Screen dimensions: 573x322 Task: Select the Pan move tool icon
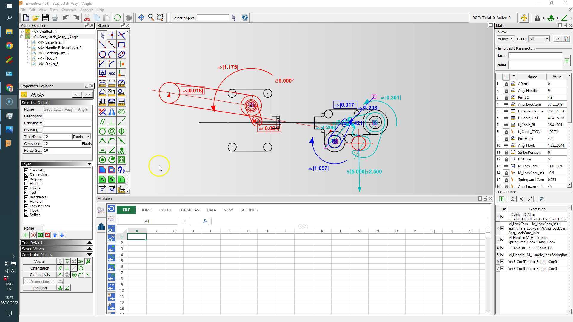point(141,18)
